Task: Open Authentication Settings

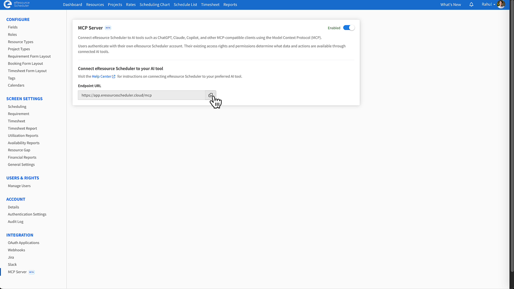Action: click(x=27, y=214)
